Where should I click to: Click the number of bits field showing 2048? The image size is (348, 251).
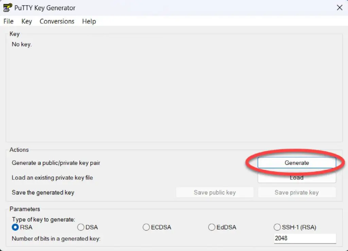[x=304, y=238]
